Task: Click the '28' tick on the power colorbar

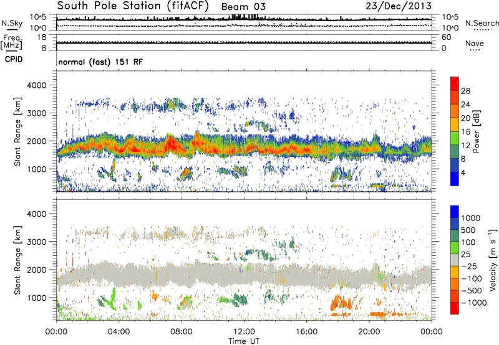Action: 465,91
